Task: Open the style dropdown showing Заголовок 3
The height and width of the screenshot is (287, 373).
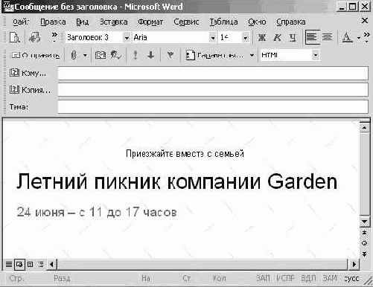Action: tap(127, 38)
